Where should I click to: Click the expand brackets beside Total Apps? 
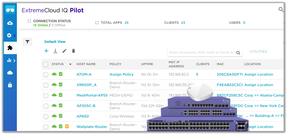pyautogui.click(x=97, y=23)
